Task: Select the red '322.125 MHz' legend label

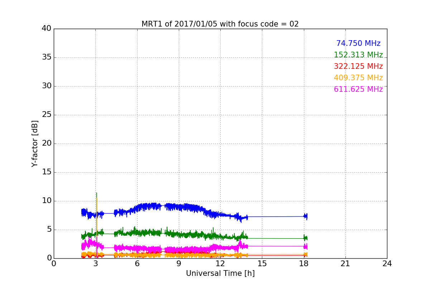Action: pyautogui.click(x=358, y=66)
